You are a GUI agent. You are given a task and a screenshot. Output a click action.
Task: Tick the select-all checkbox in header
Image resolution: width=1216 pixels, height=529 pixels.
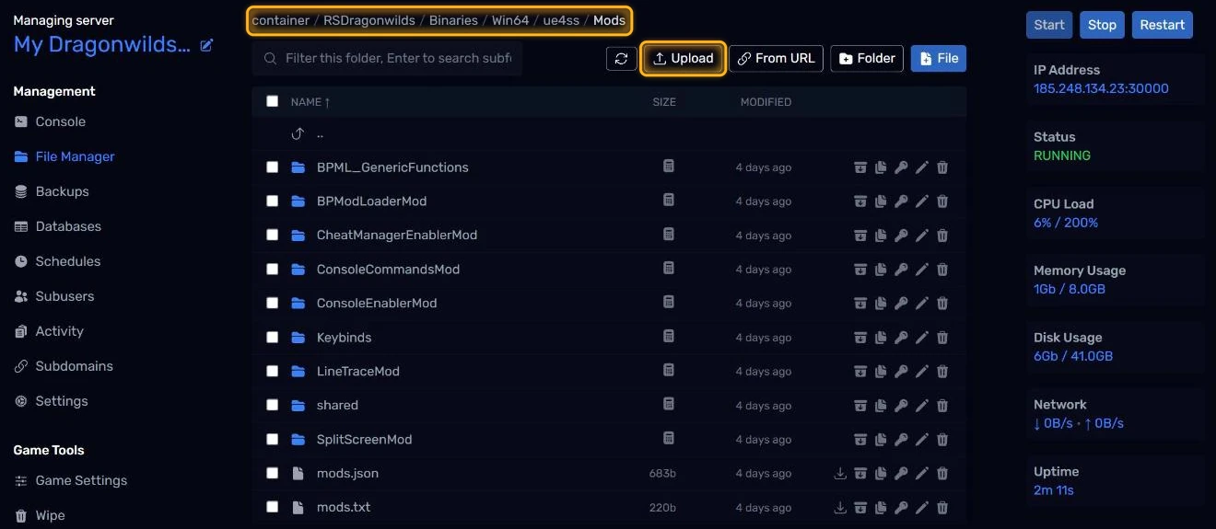click(272, 101)
